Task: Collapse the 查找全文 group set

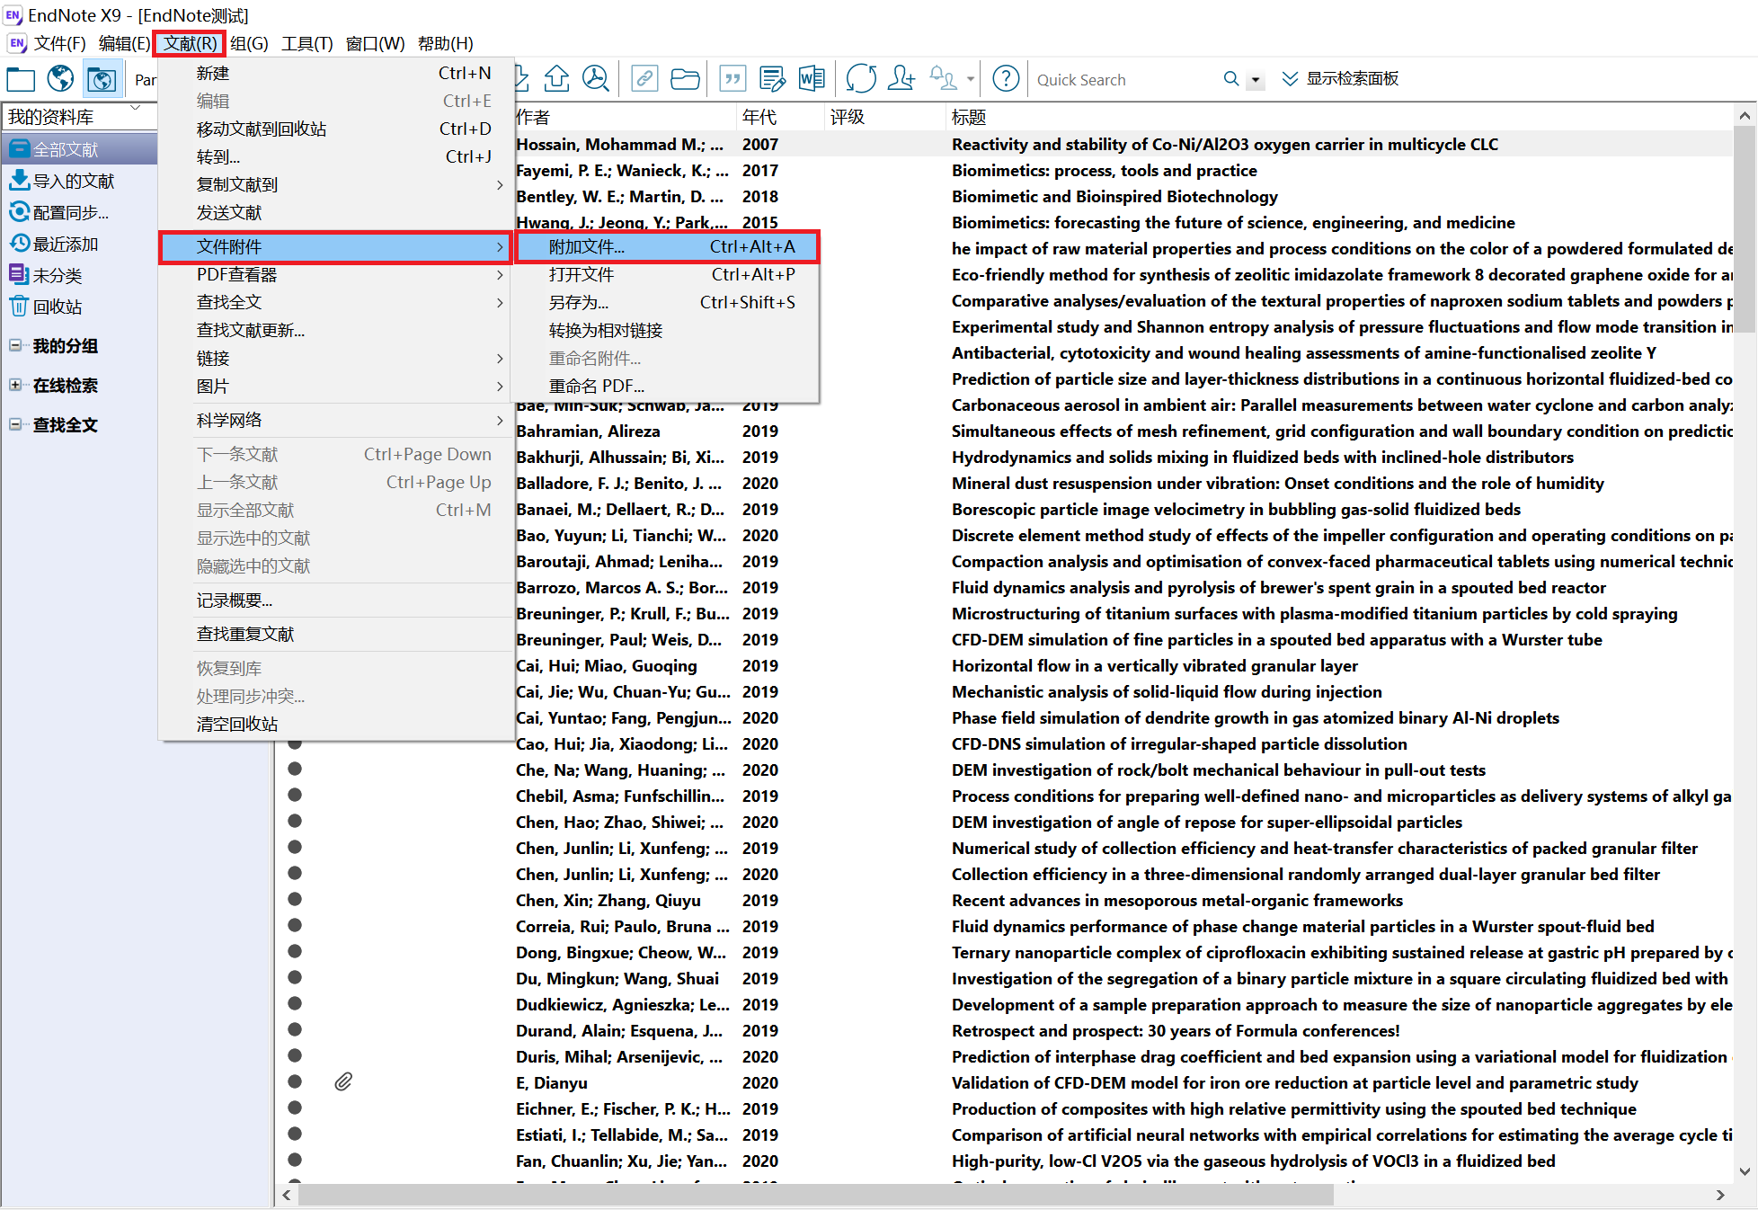Action: [x=15, y=424]
